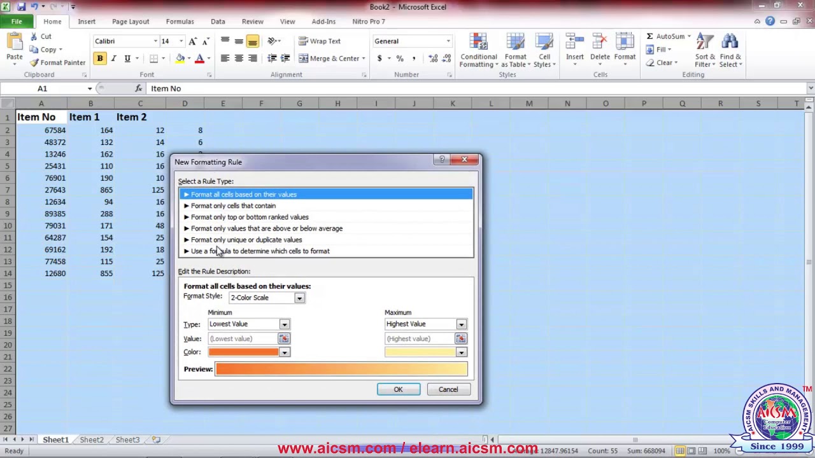The height and width of the screenshot is (458, 815).
Task: Click the Percent Style icon
Action: point(400,59)
